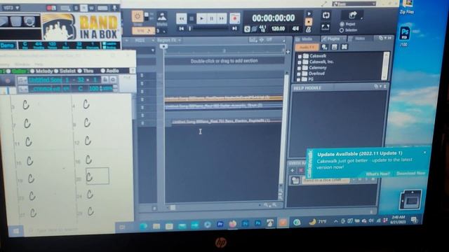The image size is (449, 252).
Task: Click the 120.00 tempo value
Action: tap(278, 29)
